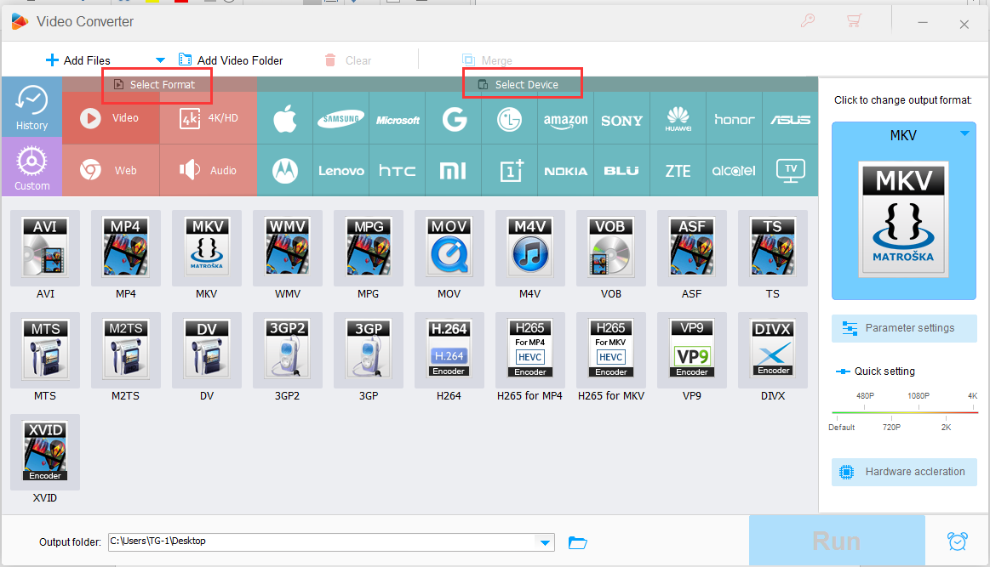Viewport: 990px width, 567px height.
Task: Open Nokia device presets
Action: click(x=566, y=170)
